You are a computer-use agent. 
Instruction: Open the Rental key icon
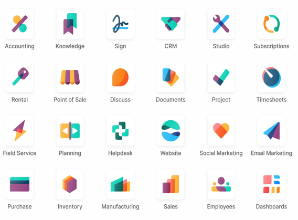[x=19, y=77]
